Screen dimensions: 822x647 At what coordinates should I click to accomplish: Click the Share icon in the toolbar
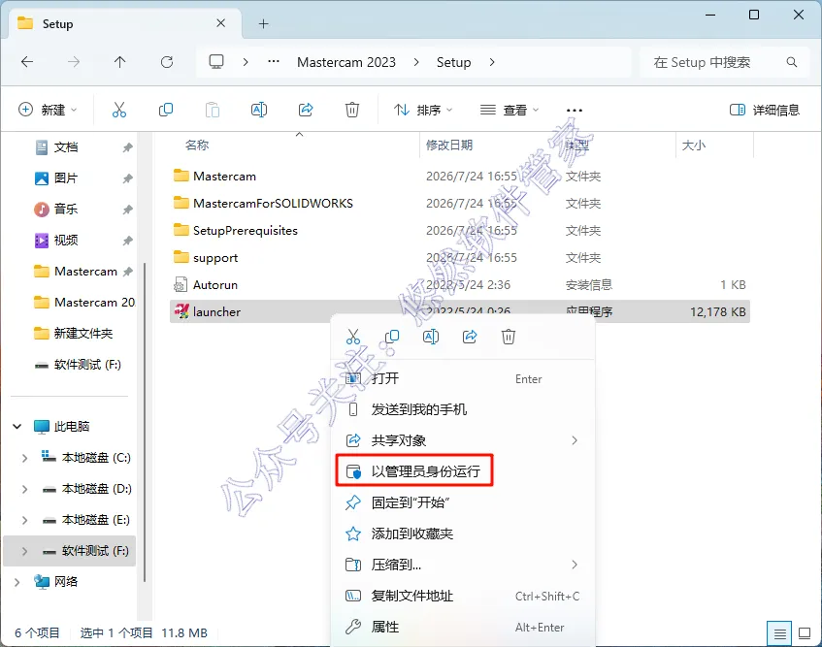click(x=306, y=110)
